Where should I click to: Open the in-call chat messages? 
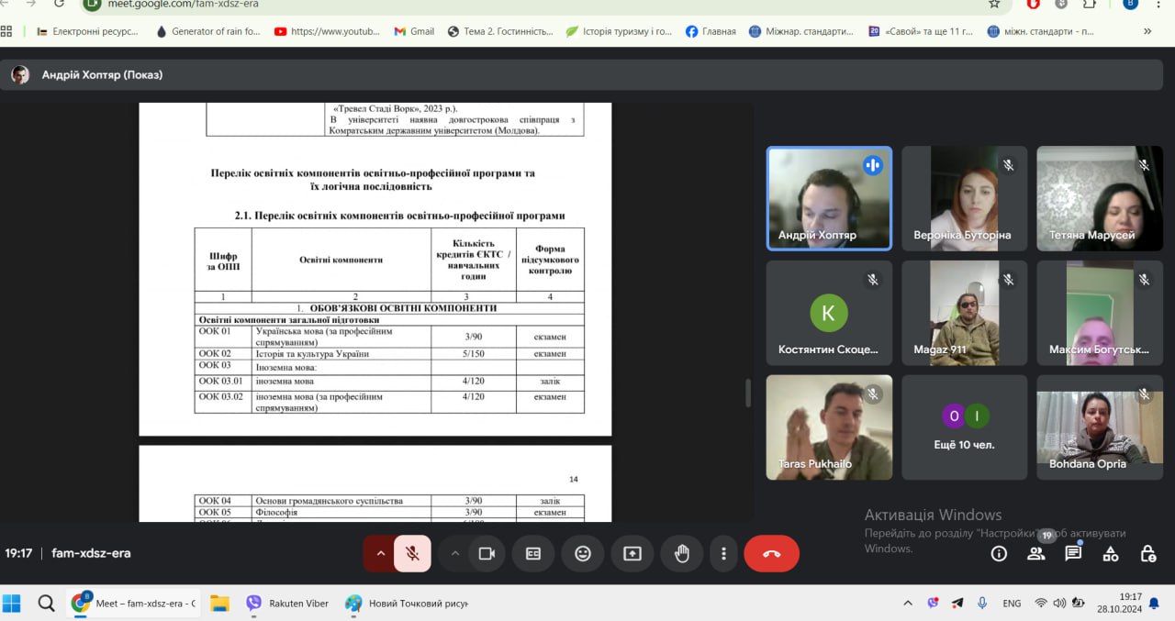click(1073, 553)
